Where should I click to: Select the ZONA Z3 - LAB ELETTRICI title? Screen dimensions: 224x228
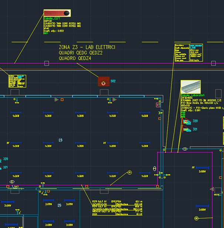87,47
